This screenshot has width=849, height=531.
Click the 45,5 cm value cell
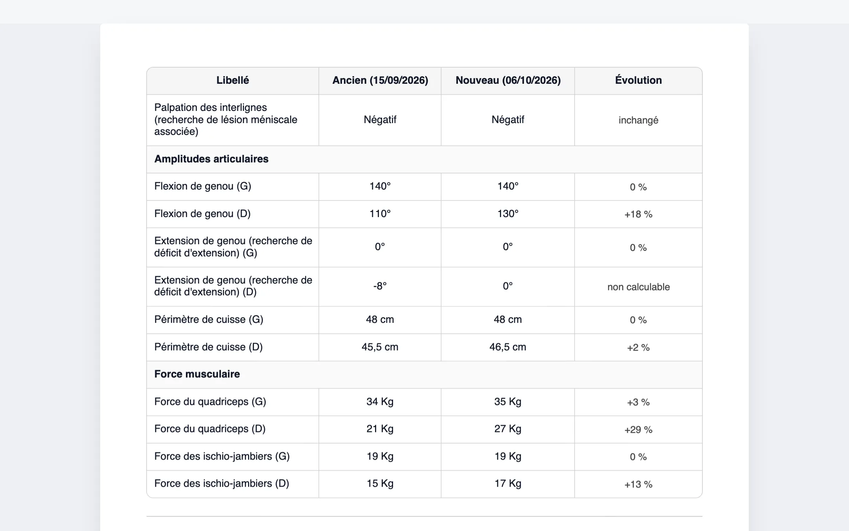[380, 347]
